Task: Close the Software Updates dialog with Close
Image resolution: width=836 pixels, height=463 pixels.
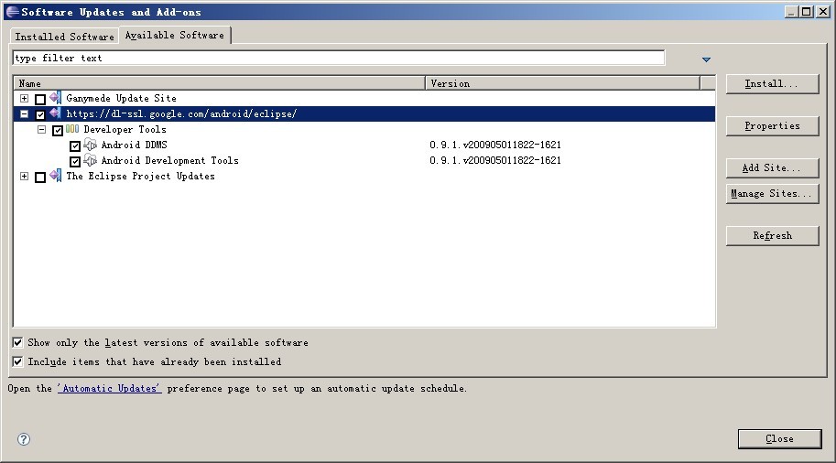Action: point(779,438)
